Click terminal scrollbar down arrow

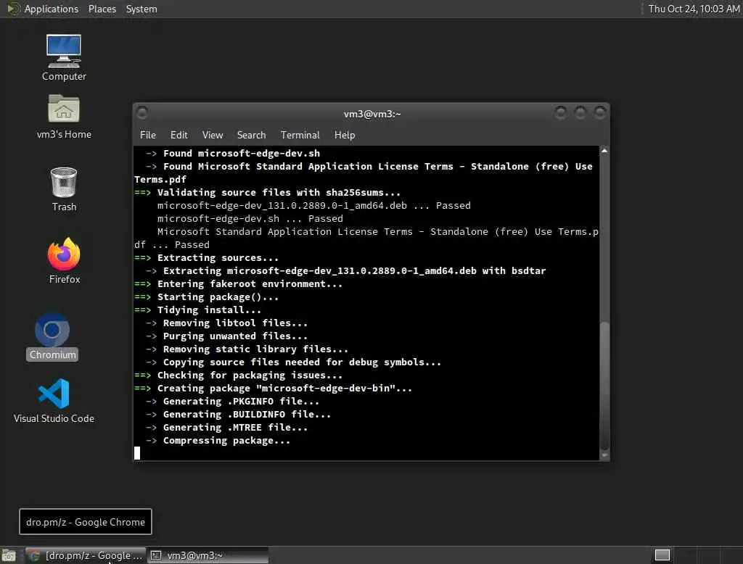click(604, 455)
